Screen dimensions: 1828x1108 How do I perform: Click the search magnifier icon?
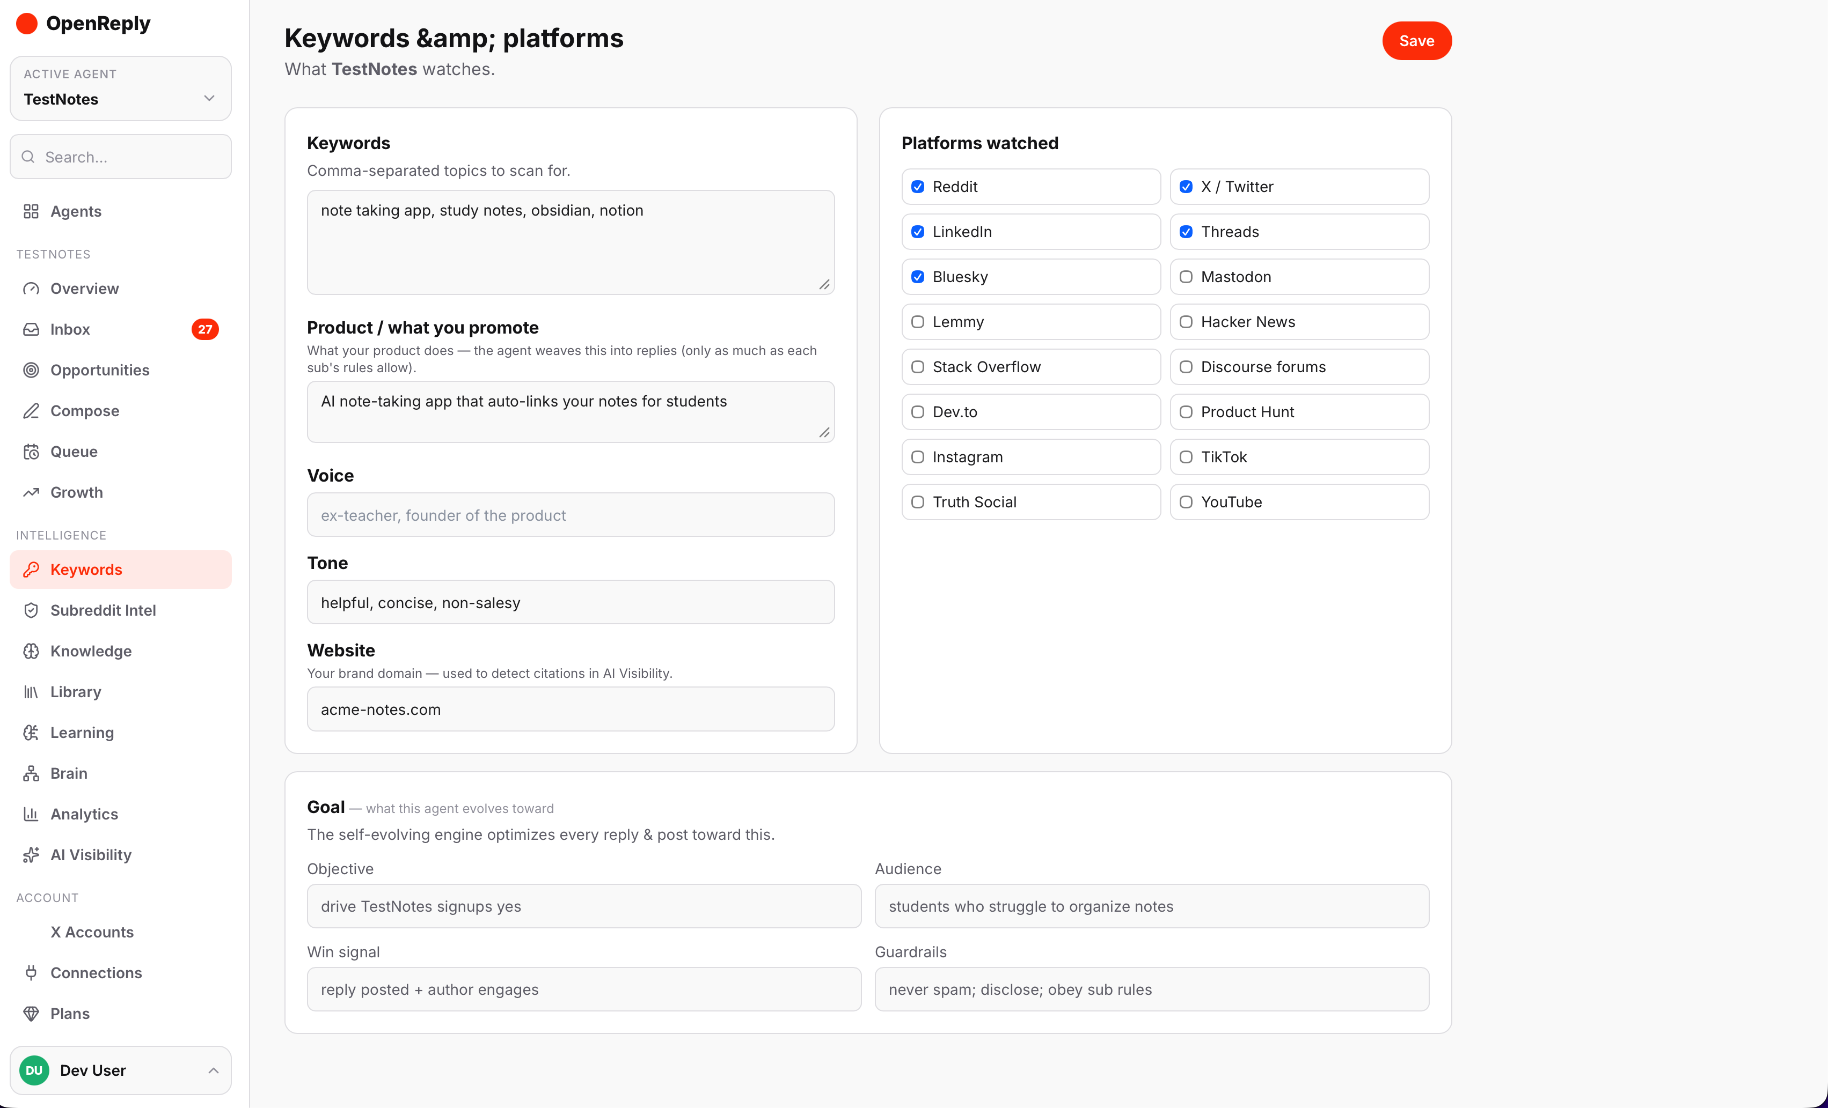tap(28, 157)
